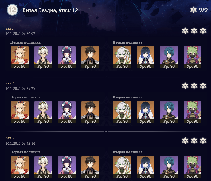The height and width of the screenshot is (181, 211).
Task: Click the Зал 2 chamber label
Action: [10, 83]
